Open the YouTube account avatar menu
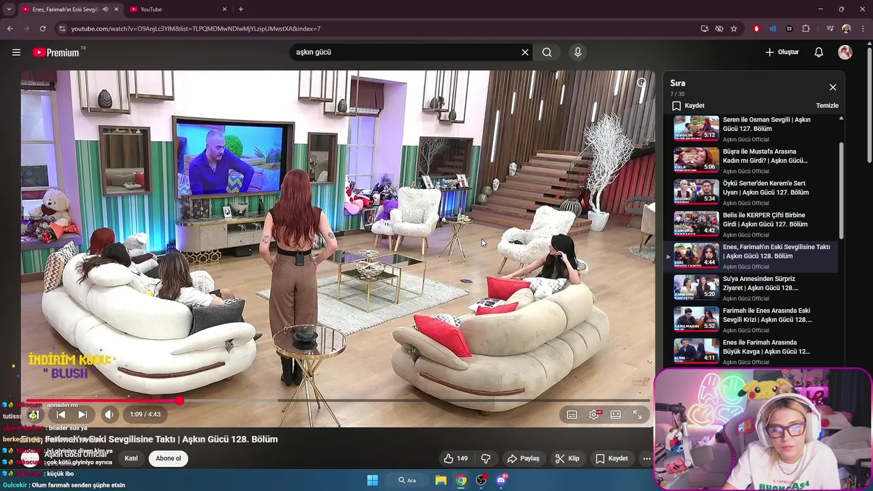Screen dimensions: 873x491 845,52
